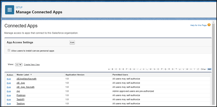Open the View dropdown showing All

19,64
